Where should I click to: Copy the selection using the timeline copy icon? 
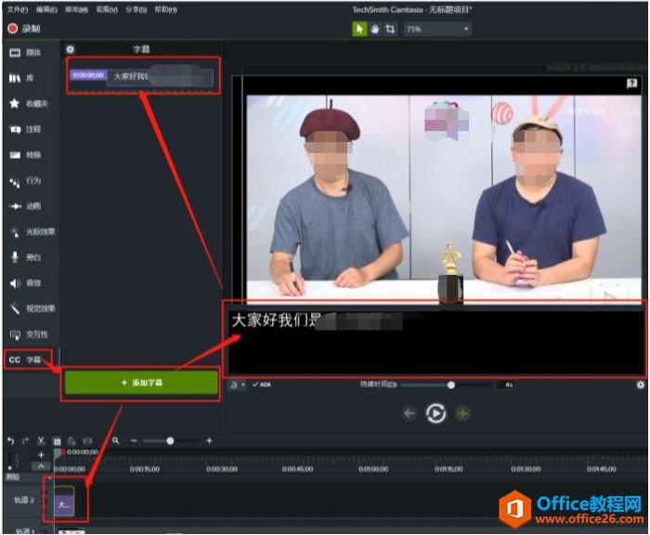(57, 441)
